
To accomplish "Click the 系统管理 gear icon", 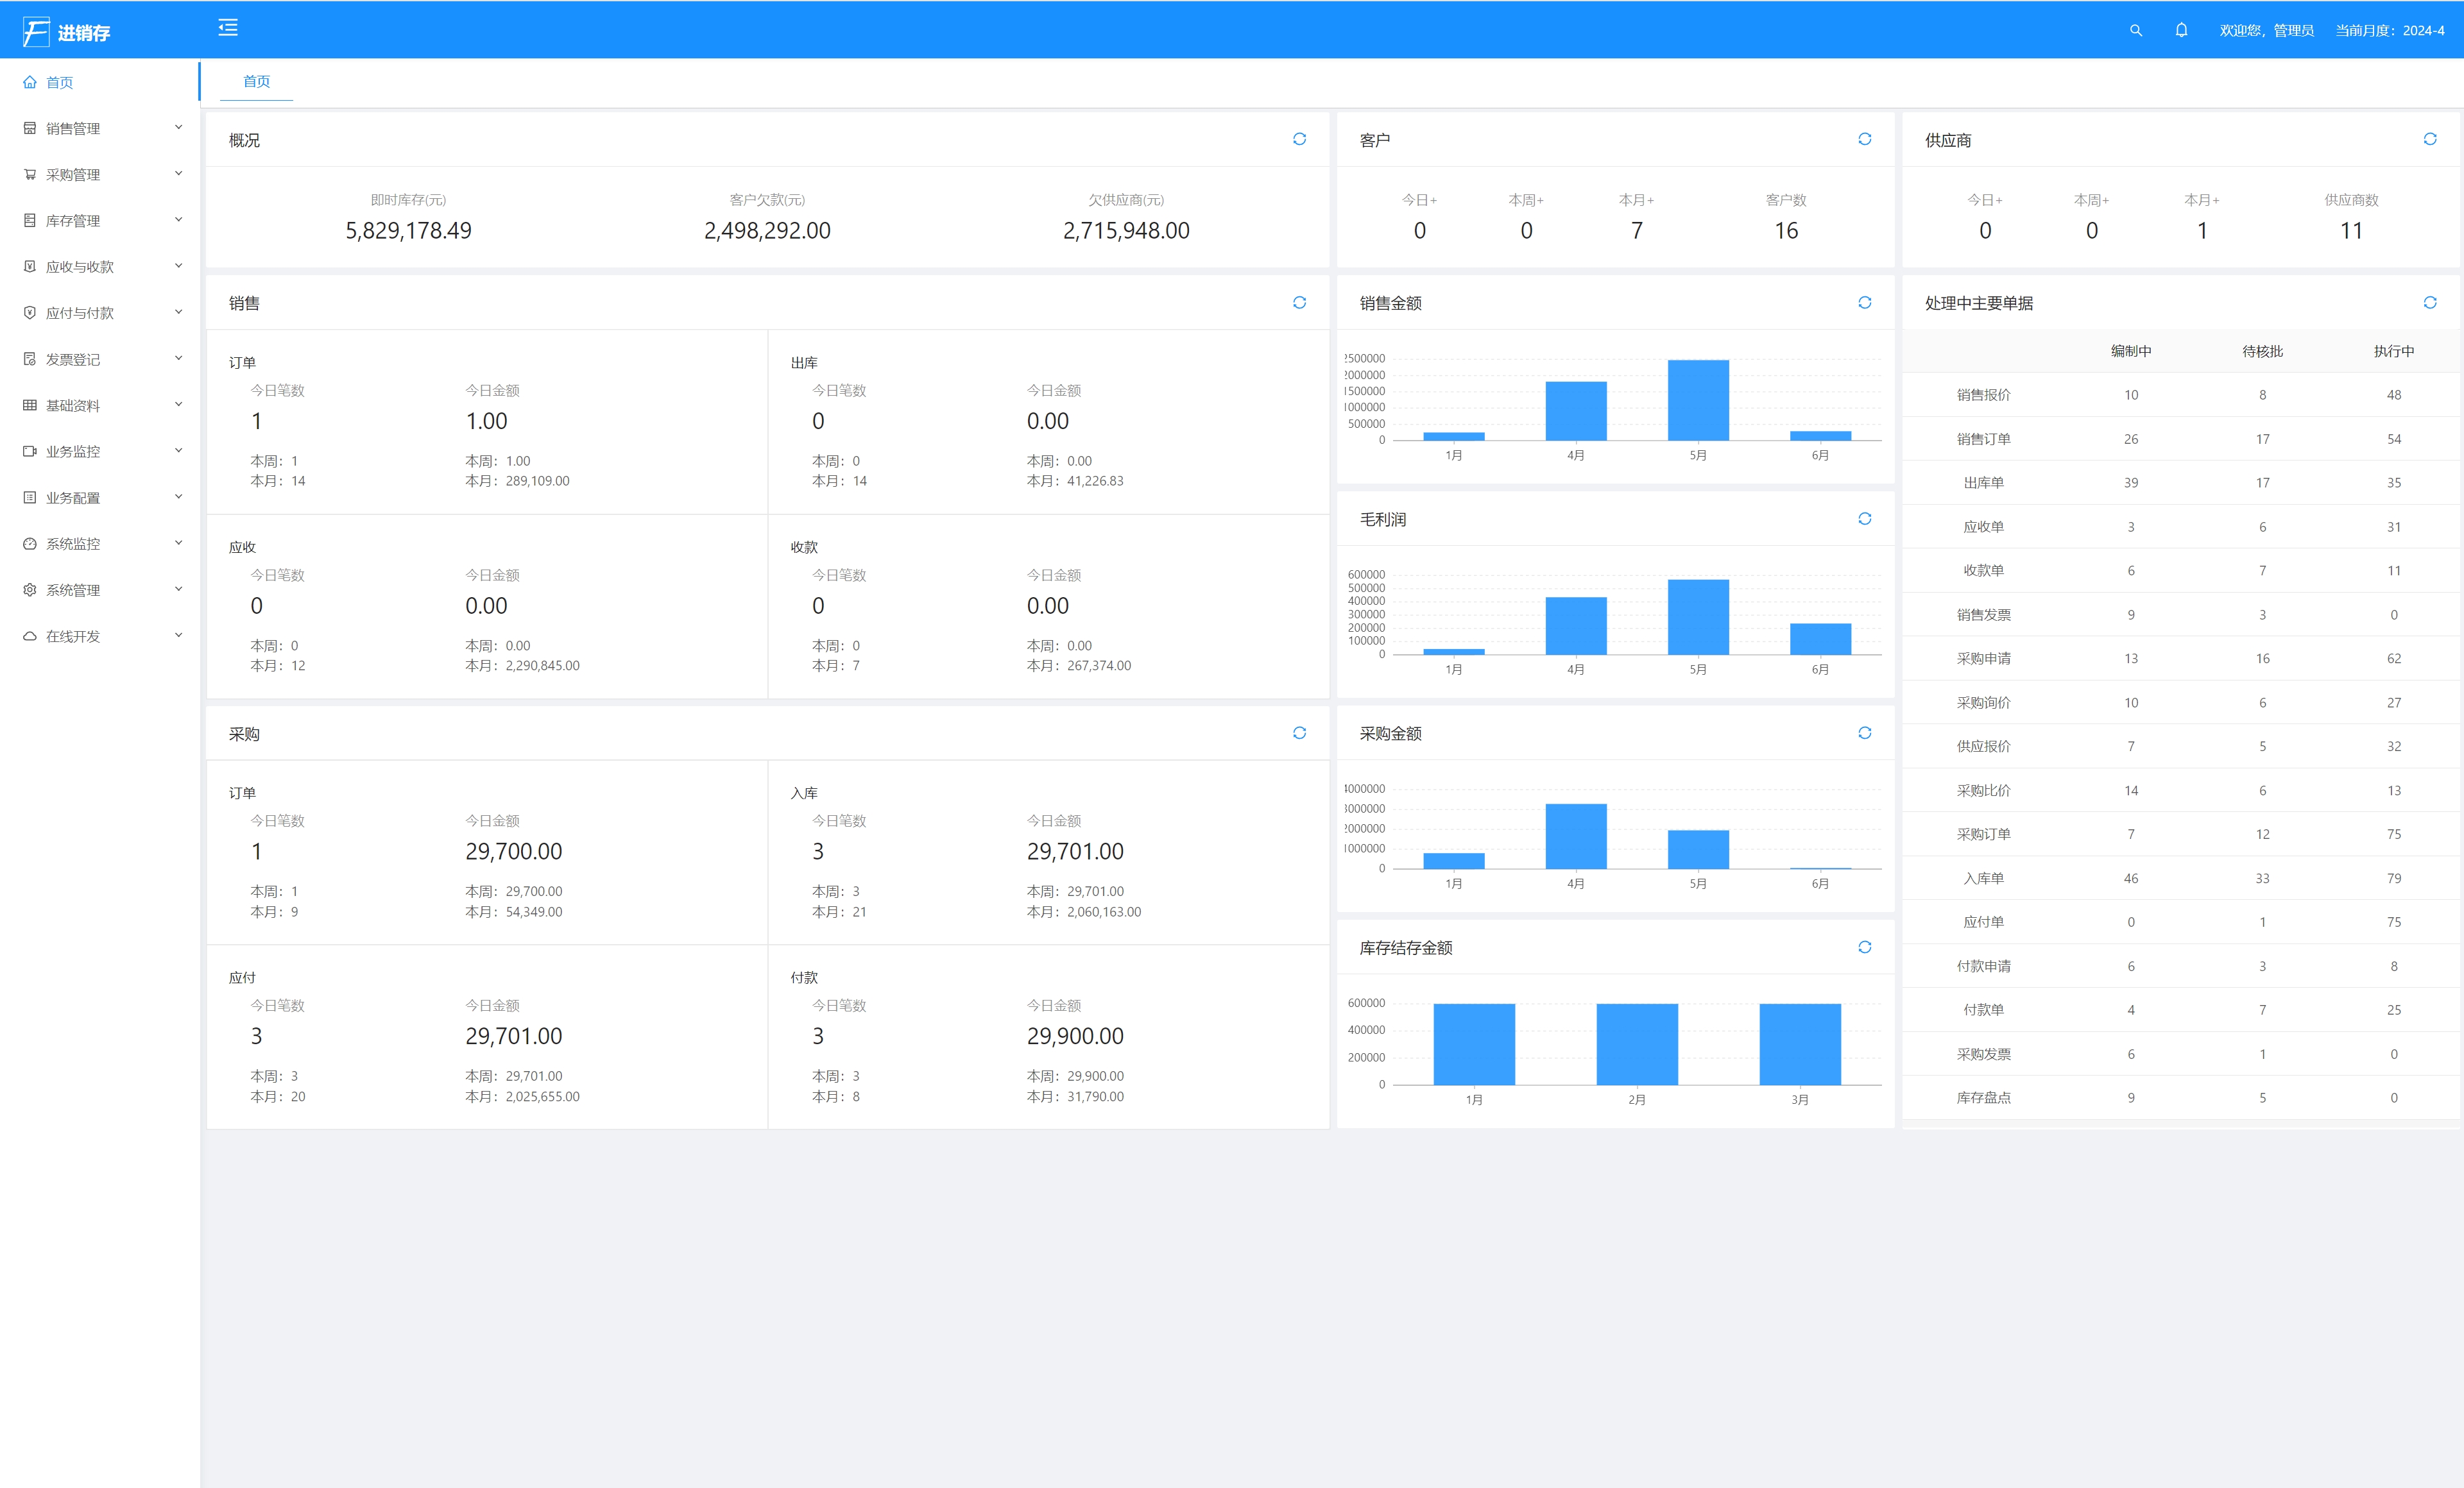I will point(30,589).
